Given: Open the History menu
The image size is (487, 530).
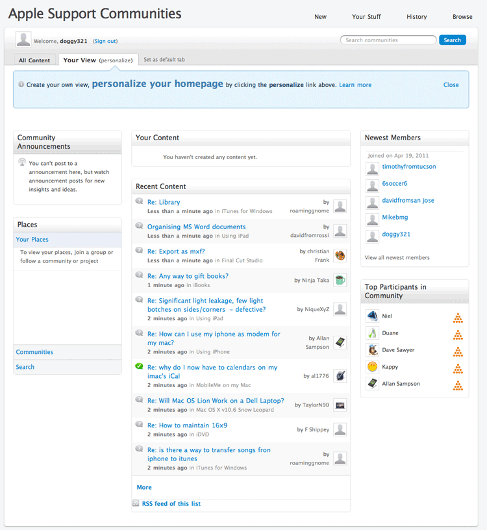Looking at the screenshot, I should (416, 17).
